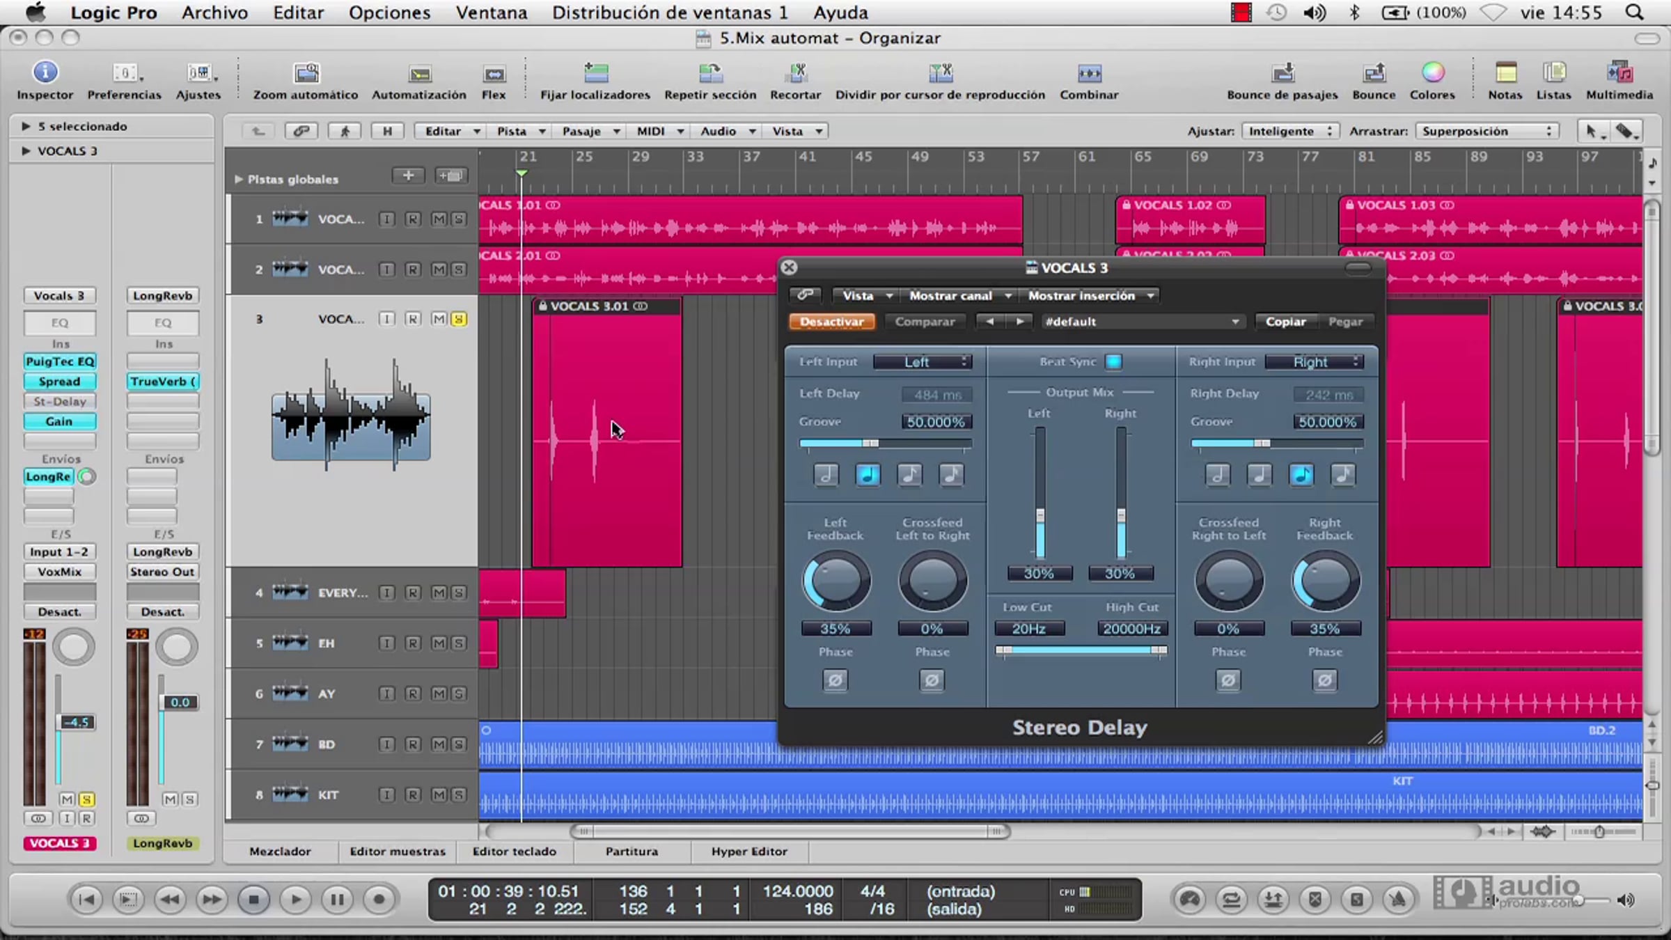Open the Colores palette icon
Viewport: 1671px width, 940px height.
(x=1432, y=72)
